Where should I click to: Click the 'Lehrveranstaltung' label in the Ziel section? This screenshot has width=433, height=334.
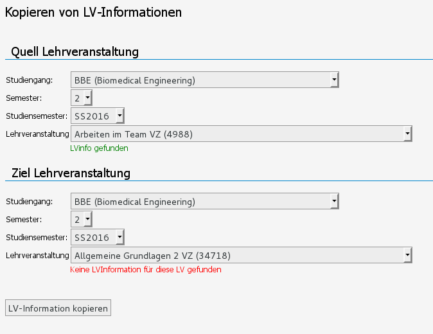click(37, 256)
